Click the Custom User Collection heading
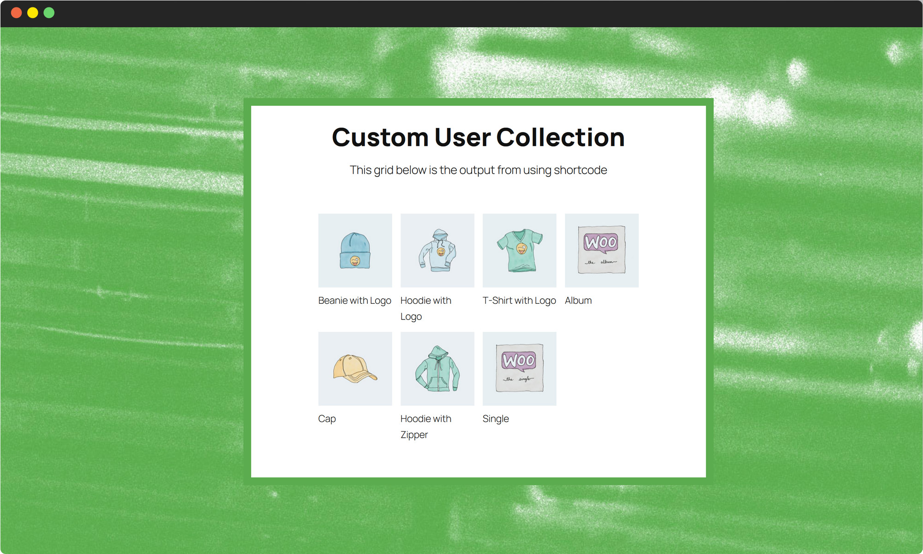 coord(478,137)
